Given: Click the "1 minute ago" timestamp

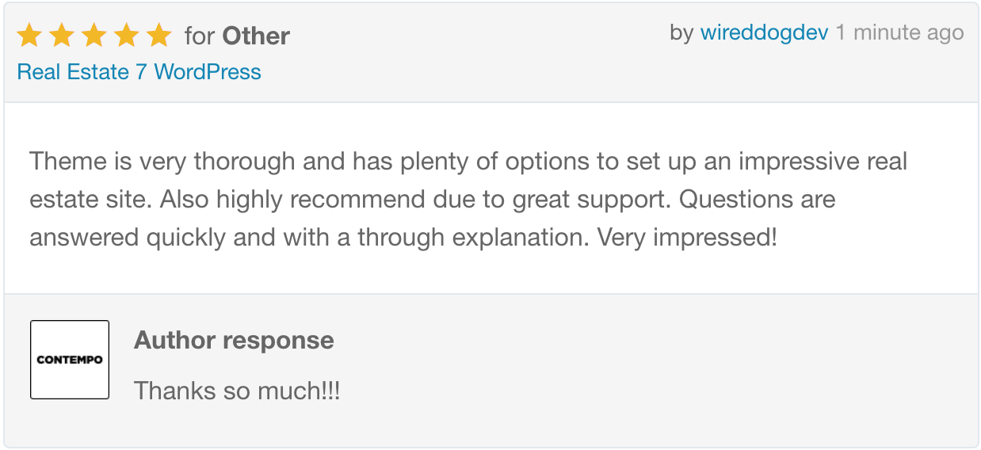Looking at the screenshot, I should (899, 32).
